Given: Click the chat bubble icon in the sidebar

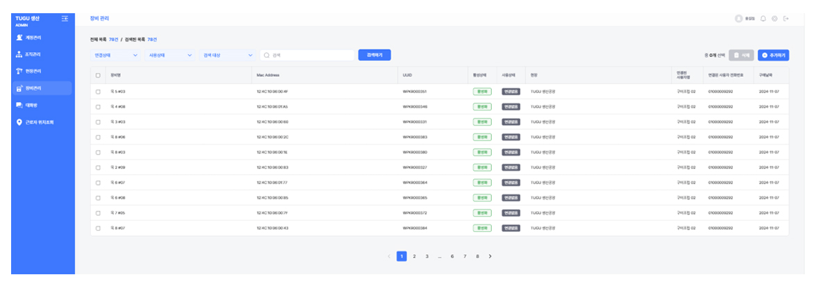Looking at the screenshot, I should click(19, 105).
